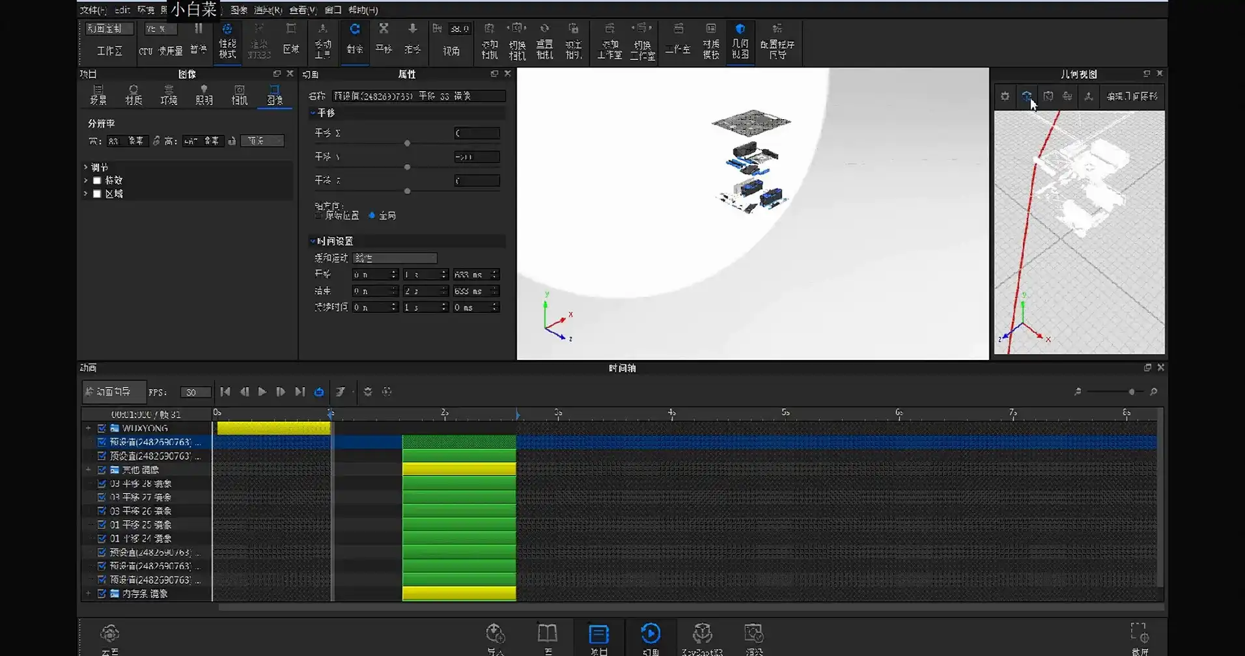Select the 全局 (Global) axis radio button
The height and width of the screenshot is (656, 1245).
click(372, 215)
